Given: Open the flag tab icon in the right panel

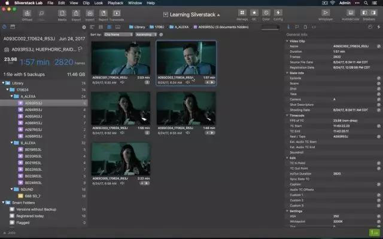Looking at the screenshot, I should click(x=297, y=27).
